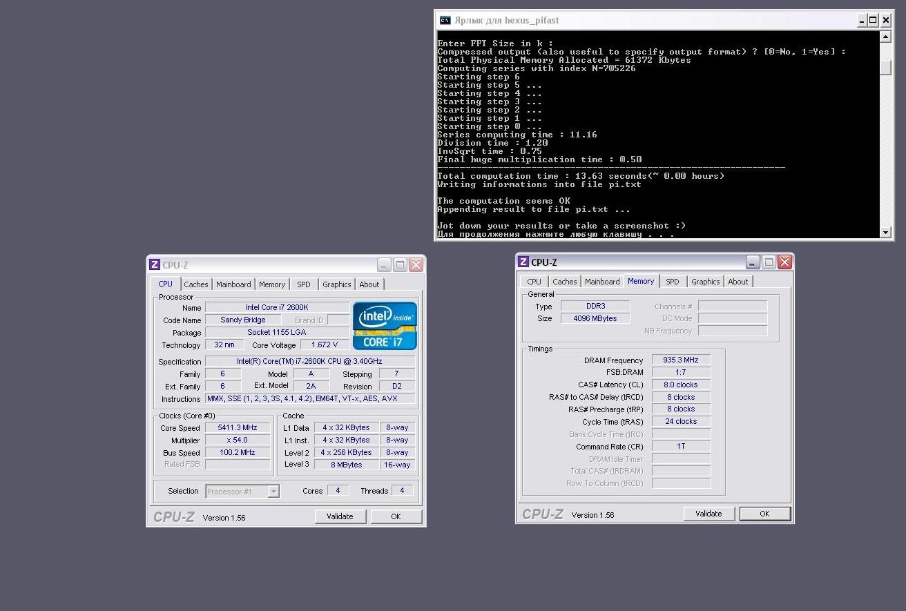906x611 pixels.
Task: Click the memory Size value '4096 MBytes'
Action: [x=595, y=319]
